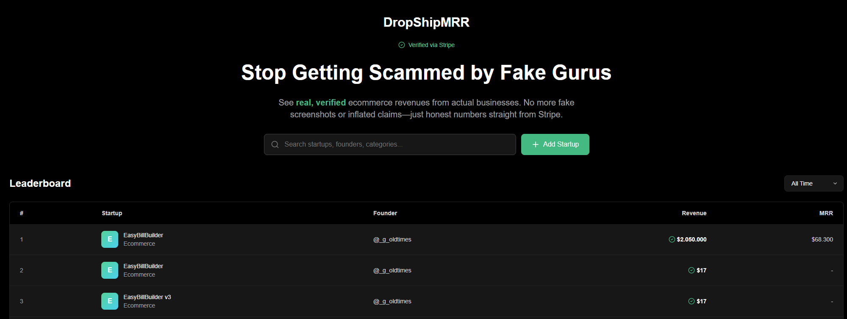
Task: Click the plus icon in Add Startup
Action: pos(536,144)
